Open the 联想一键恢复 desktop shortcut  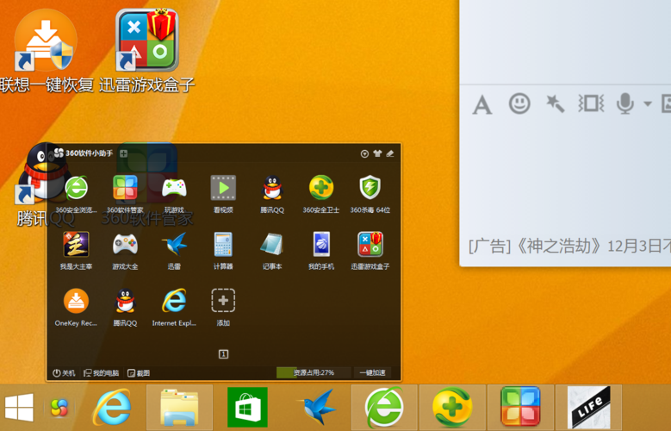click(x=47, y=51)
